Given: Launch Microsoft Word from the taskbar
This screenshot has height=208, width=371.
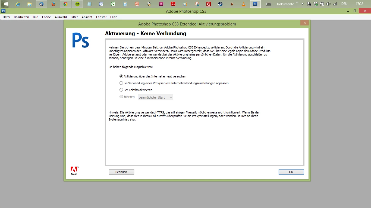Looking at the screenshot, I should tap(101, 4).
